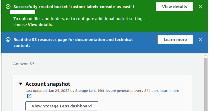Viewport: 212px width, 111px height.
Task: Follow the Learn more link about Storage Lens metrics
Action: pos(170,91)
